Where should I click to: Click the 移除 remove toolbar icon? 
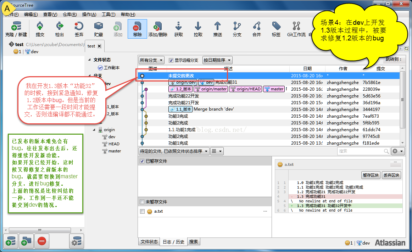[x=138, y=29]
